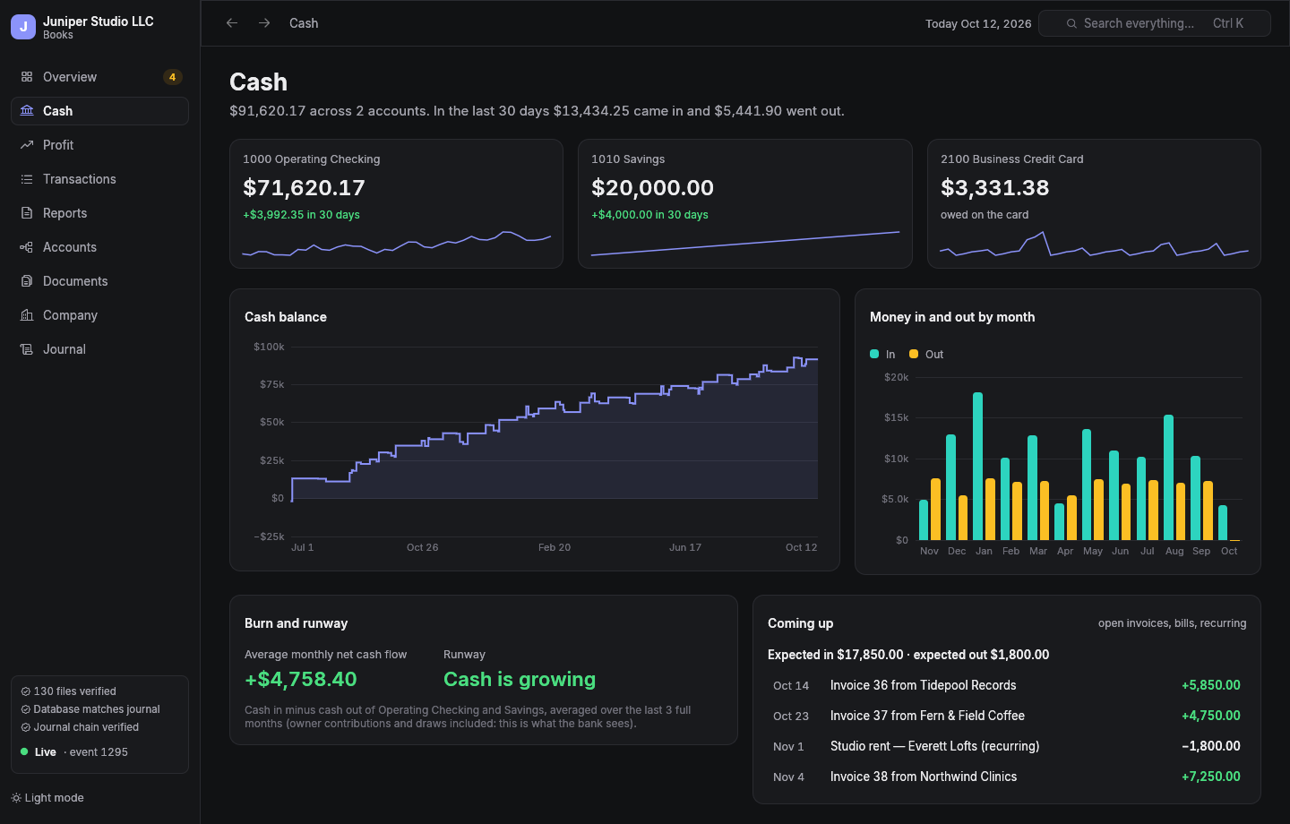Image resolution: width=1290 pixels, height=824 pixels.
Task: Click the Today Oct 12, 2026 date
Action: click(978, 24)
